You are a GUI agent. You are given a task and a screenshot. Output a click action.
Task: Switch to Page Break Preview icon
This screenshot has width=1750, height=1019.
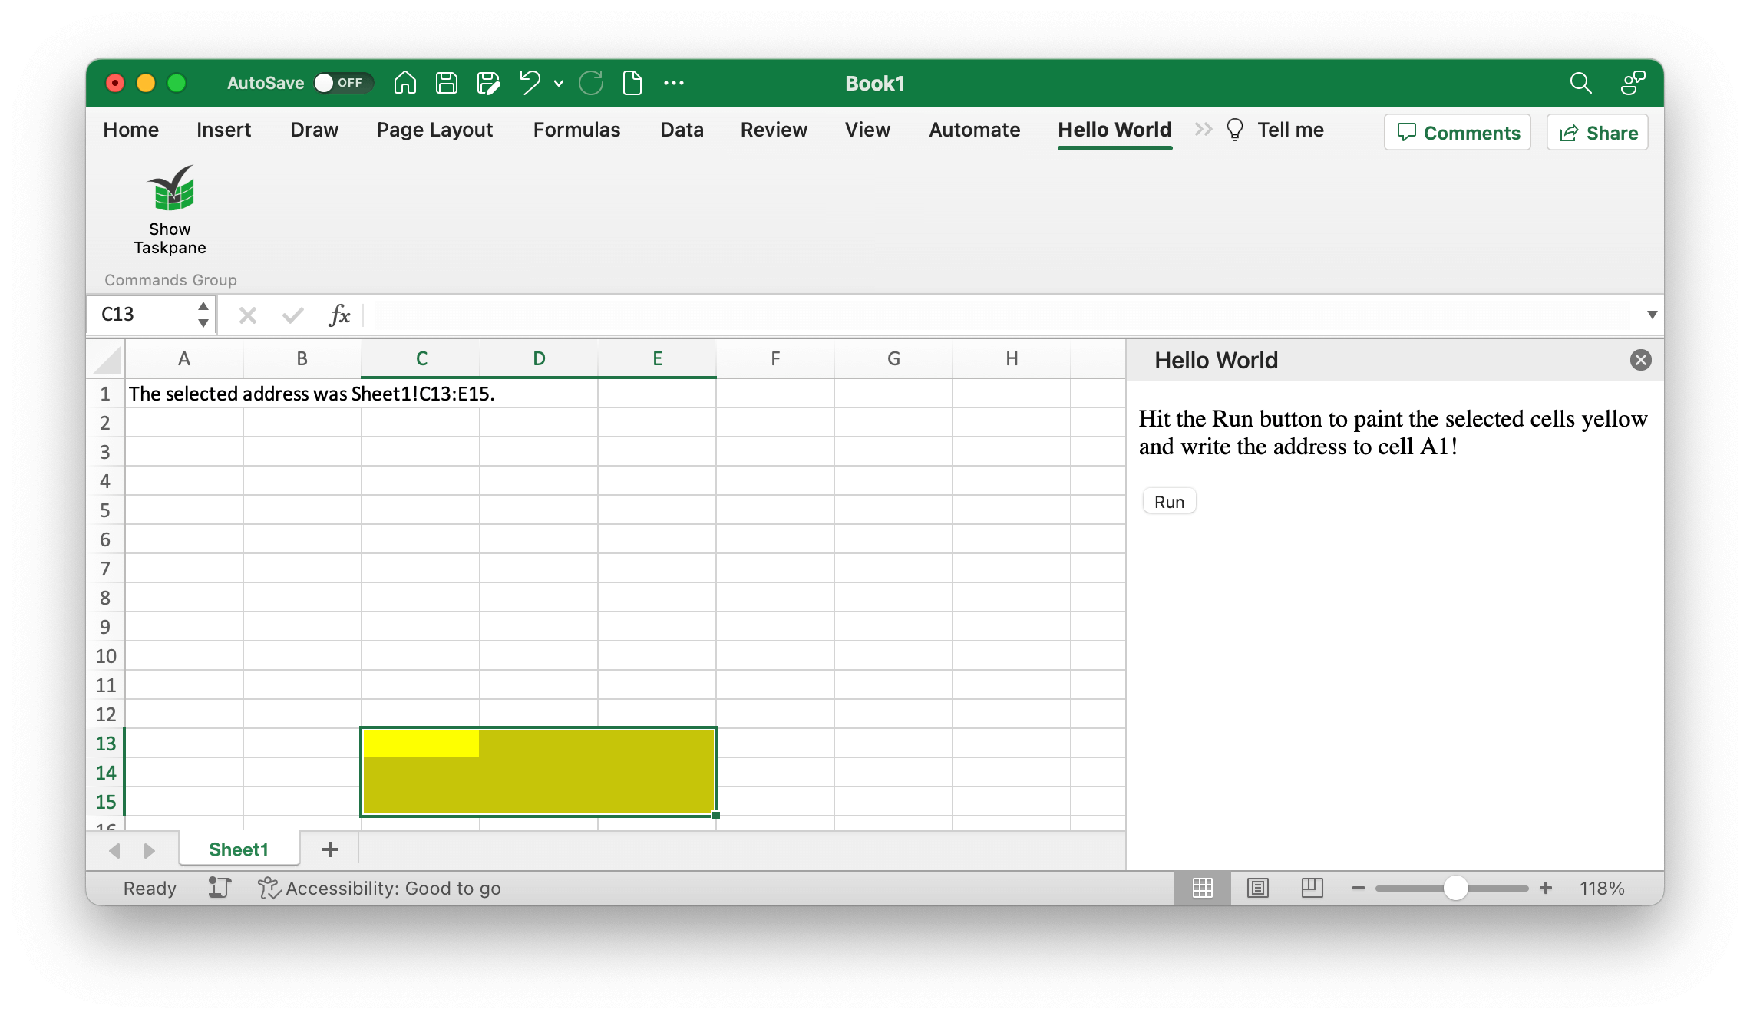pyautogui.click(x=1312, y=888)
